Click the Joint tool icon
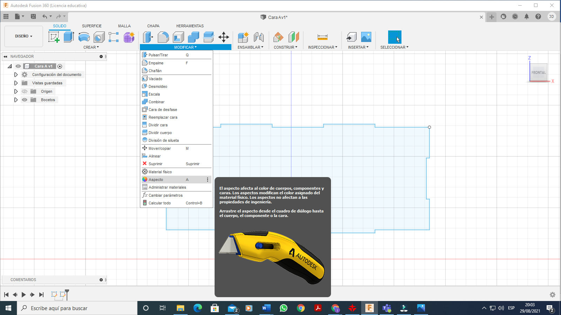This screenshot has height=315, width=561. coord(258,37)
